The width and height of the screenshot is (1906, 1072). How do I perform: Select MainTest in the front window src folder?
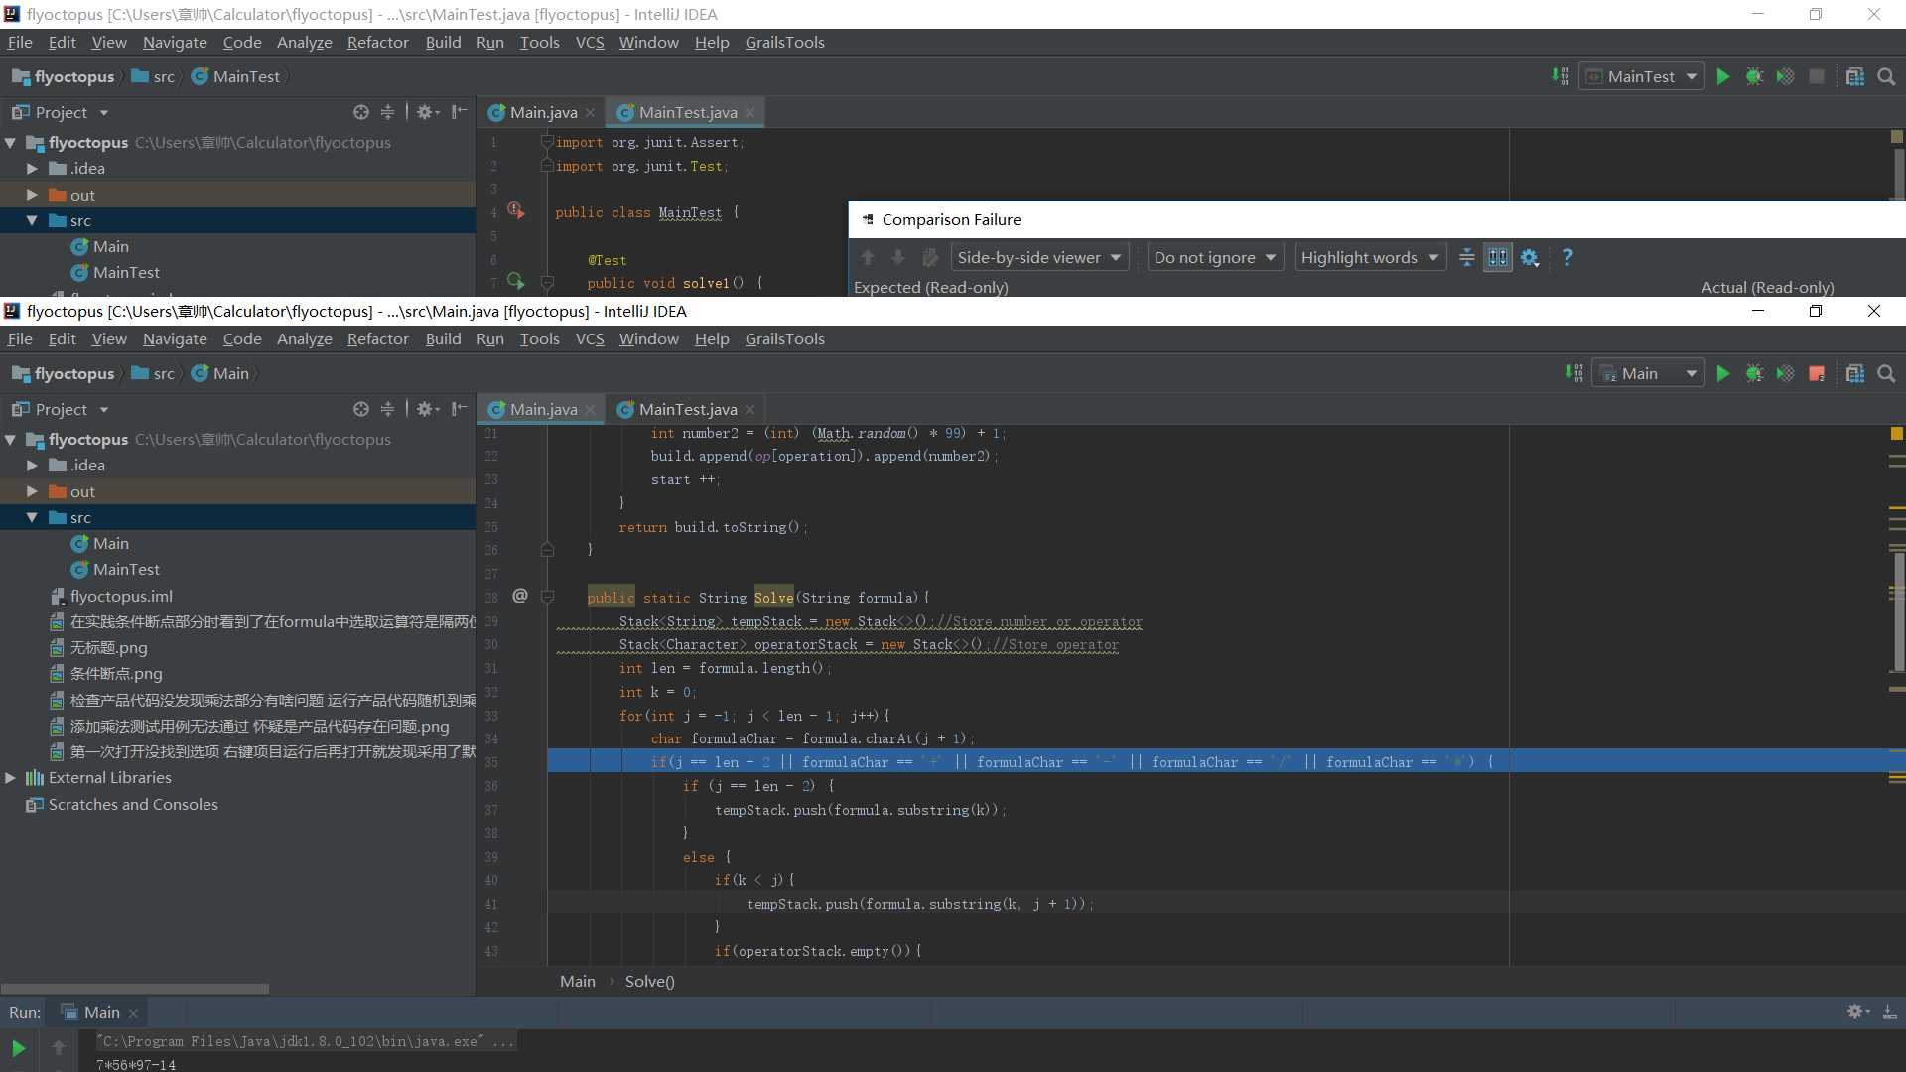click(126, 570)
